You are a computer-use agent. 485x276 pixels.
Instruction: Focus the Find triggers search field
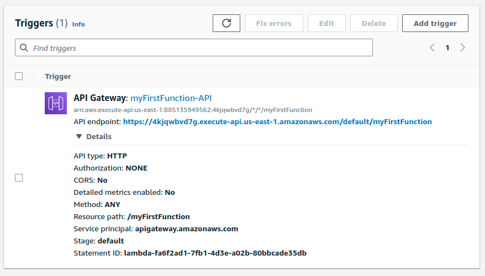[199, 48]
